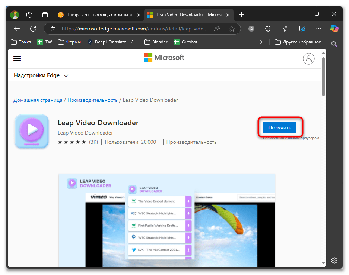The image size is (349, 275).
Task: Expand hidden bookmarks chevron
Action: [x=261, y=42]
